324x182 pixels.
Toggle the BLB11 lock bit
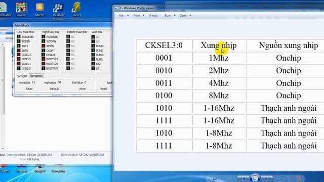(93, 51)
